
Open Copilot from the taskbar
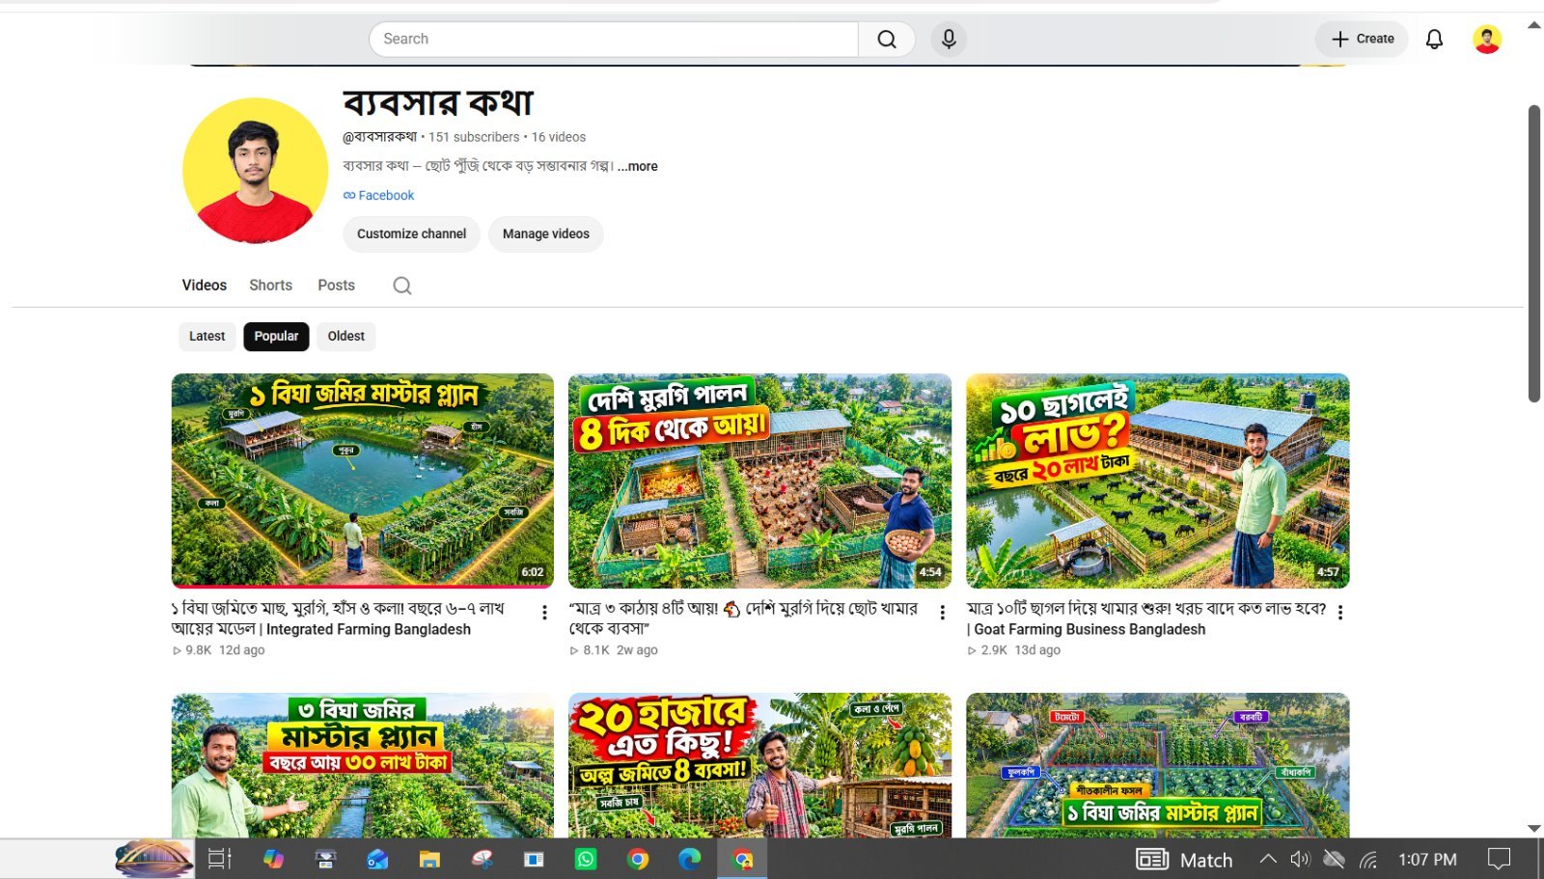[x=273, y=859]
